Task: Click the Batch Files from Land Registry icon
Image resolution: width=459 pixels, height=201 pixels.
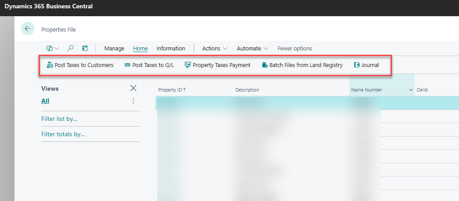Action: click(x=265, y=65)
